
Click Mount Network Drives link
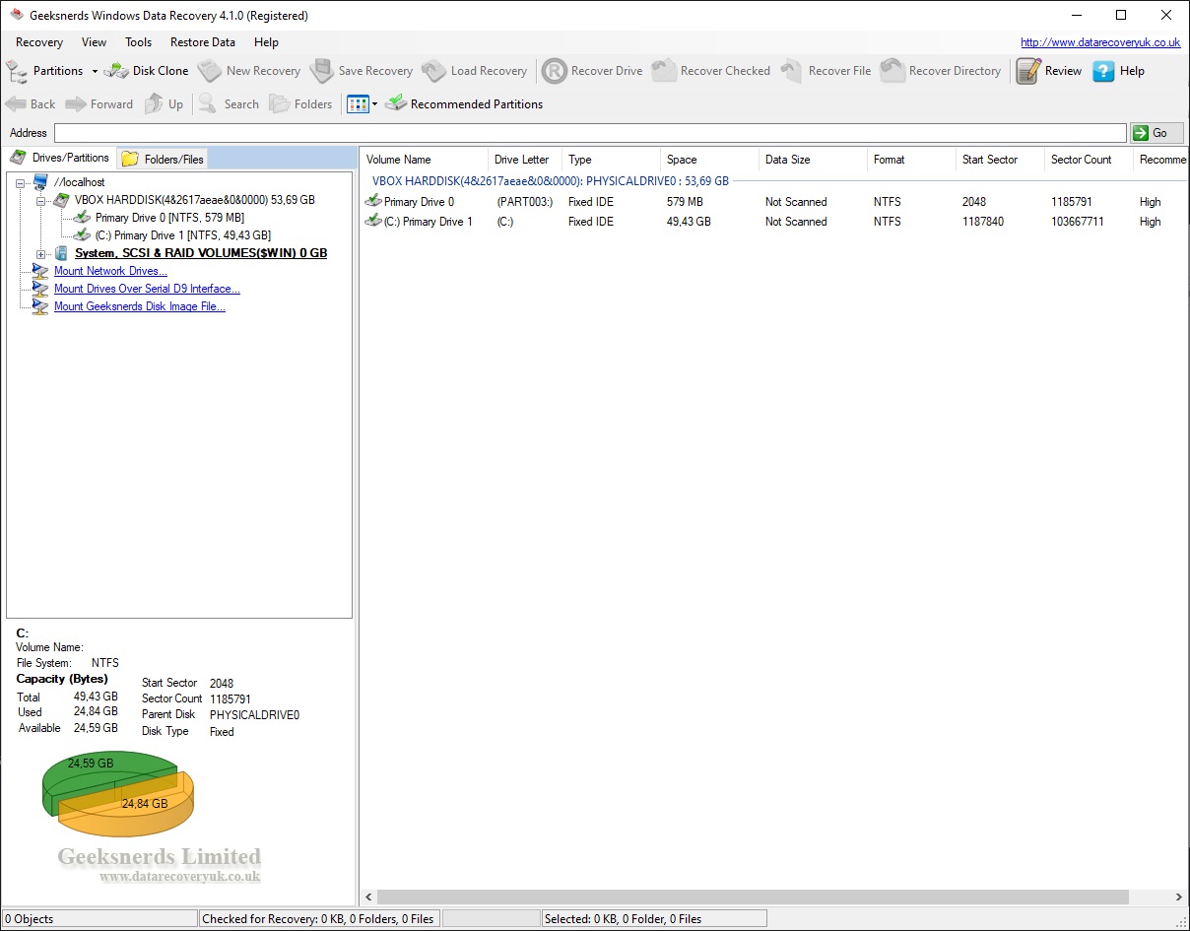tap(110, 271)
